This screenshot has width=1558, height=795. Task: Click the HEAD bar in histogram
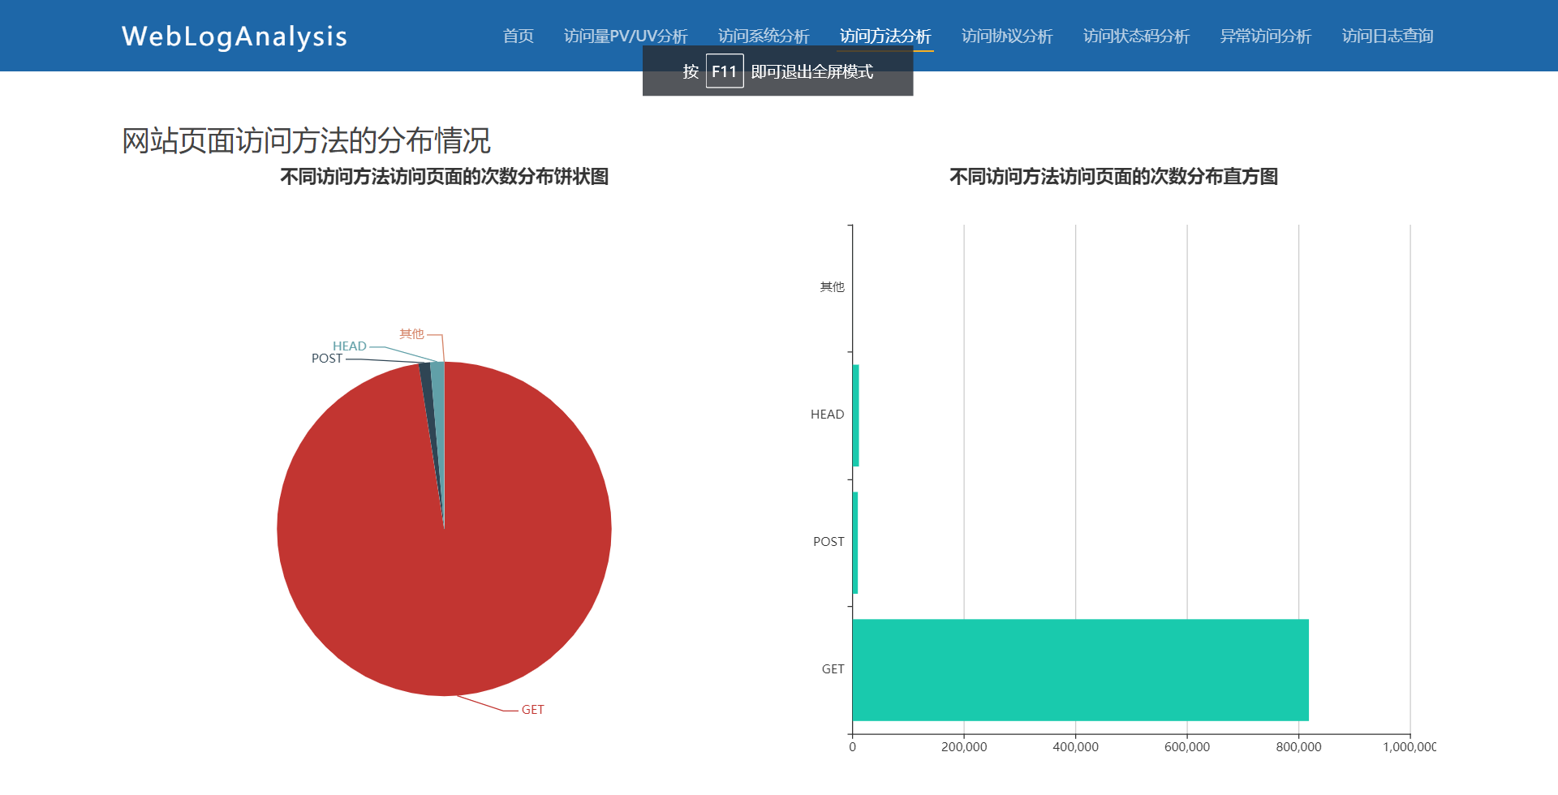pos(856,415)
